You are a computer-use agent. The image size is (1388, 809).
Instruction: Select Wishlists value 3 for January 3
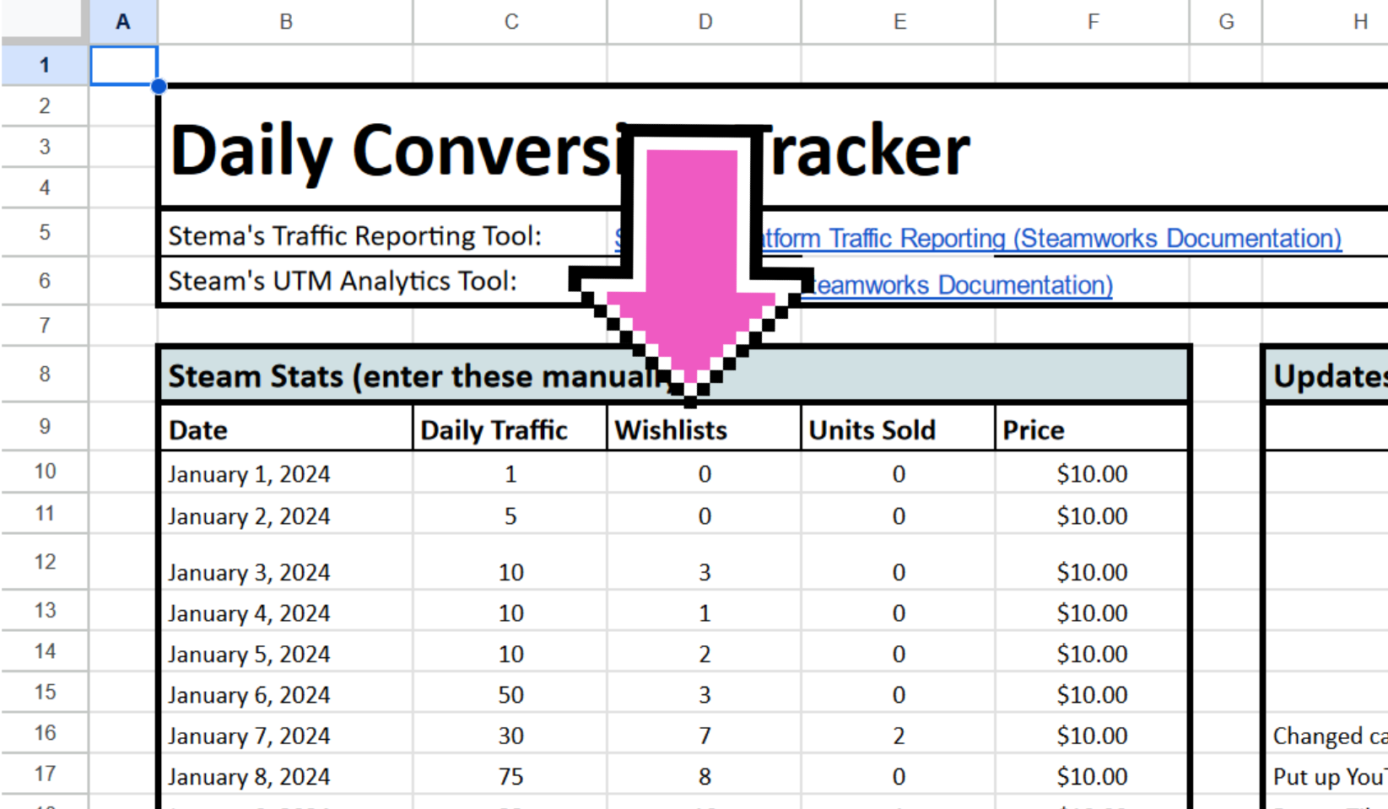(704, 563)
